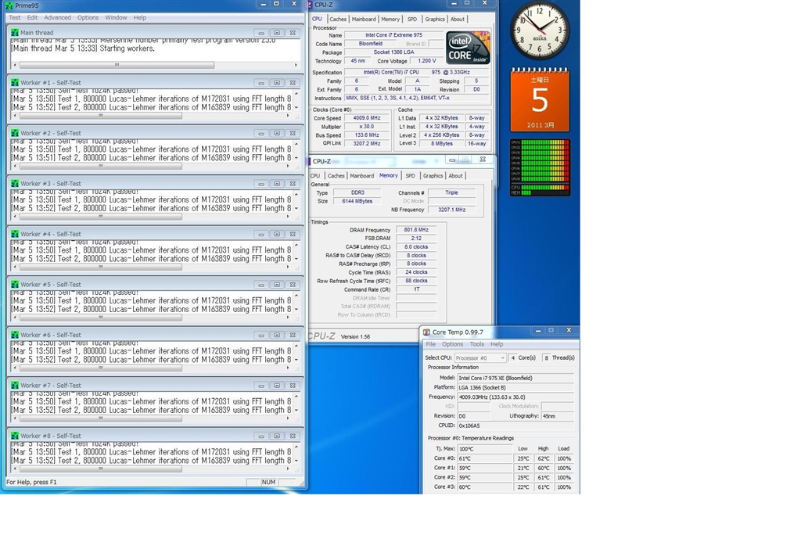
Task: Click the Worker #4 Self-Test window icon
Action: (15, 234)
